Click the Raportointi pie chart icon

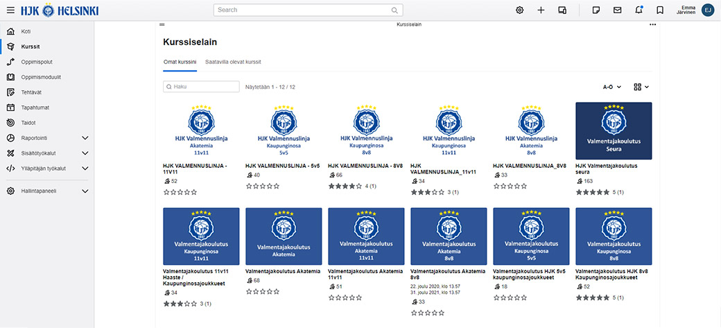(x=10, y=137)
